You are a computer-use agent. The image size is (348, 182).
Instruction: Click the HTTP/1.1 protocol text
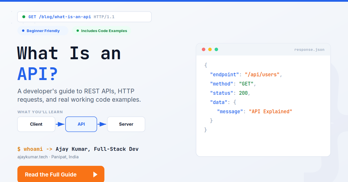[x=104, y=17]
